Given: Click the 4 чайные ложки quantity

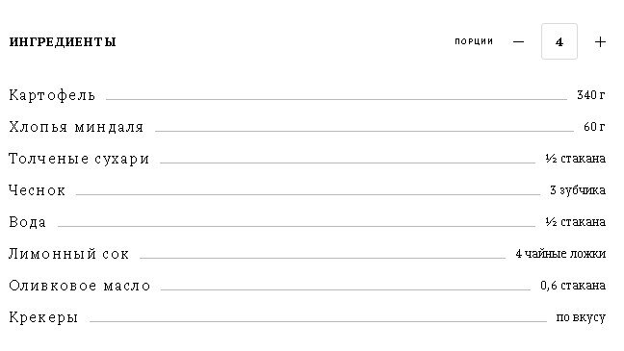Looking at the screenshot, I should click(x=560, y=254).
